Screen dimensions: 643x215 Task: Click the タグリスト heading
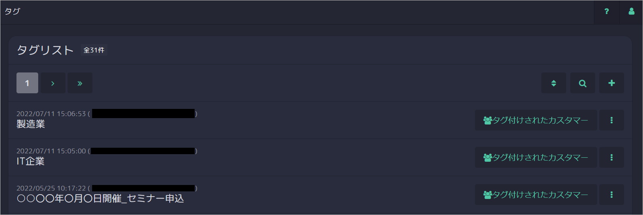(x=45, y=50)
